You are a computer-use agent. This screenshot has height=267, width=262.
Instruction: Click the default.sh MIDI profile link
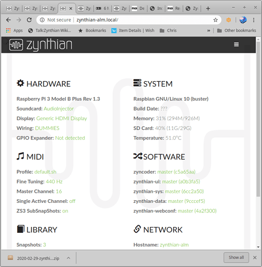[x=45, y=172]
